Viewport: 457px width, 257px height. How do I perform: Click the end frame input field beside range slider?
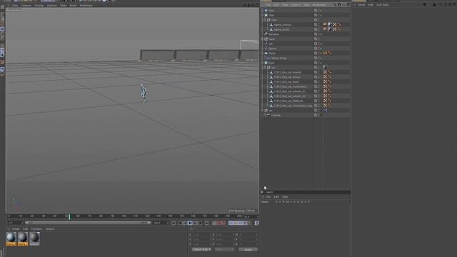(x=161, y=223)
